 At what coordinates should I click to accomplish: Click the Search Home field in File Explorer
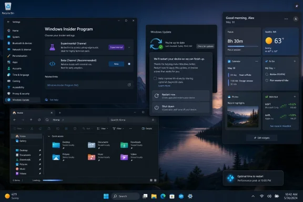(133, 120)
